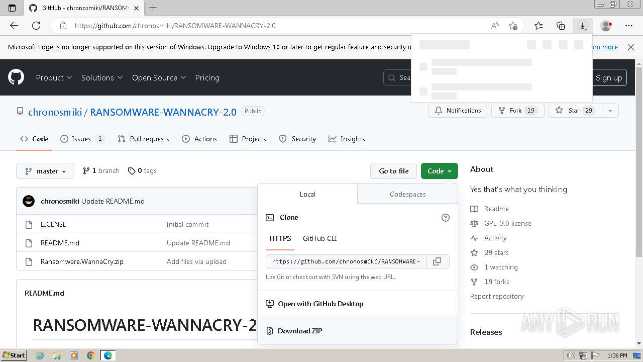View the 0 tags link

point(142,171)
